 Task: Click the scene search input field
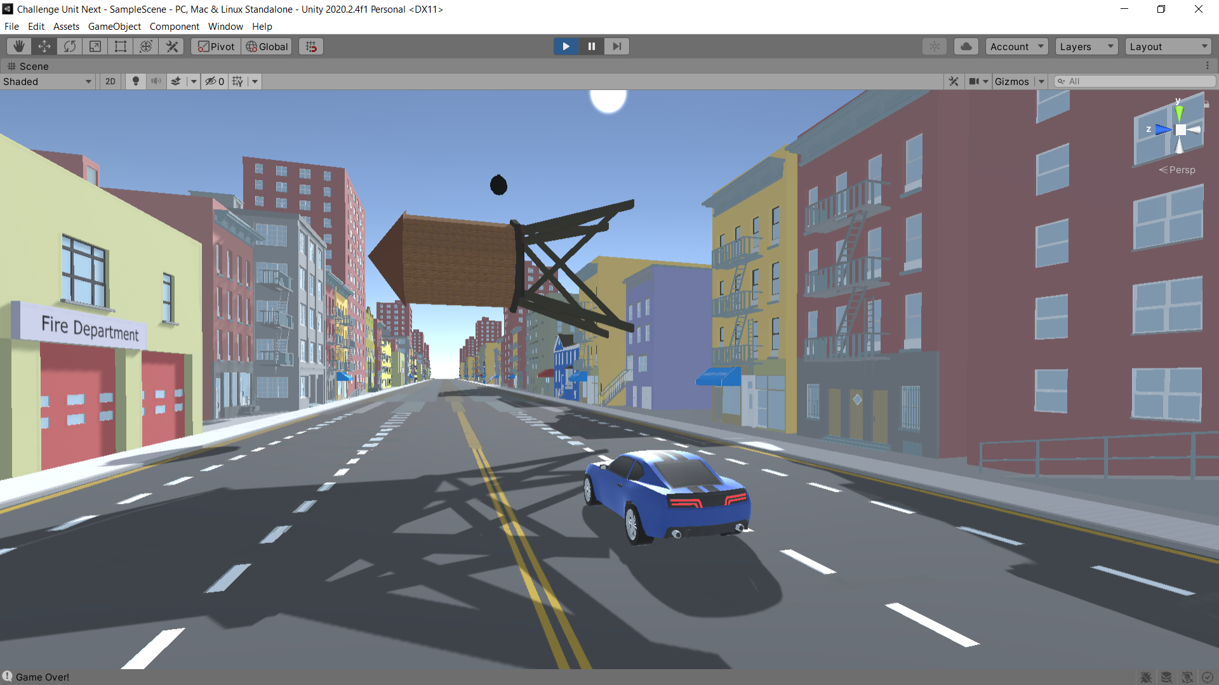click(x=1136, y=81)
